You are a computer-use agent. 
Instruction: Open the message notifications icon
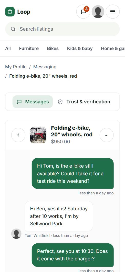click(x=83, y=12)
